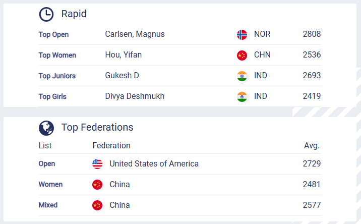Select the Top Women rapid list
The width and height of the screenshot is (361, 224).
pos(57,55)
